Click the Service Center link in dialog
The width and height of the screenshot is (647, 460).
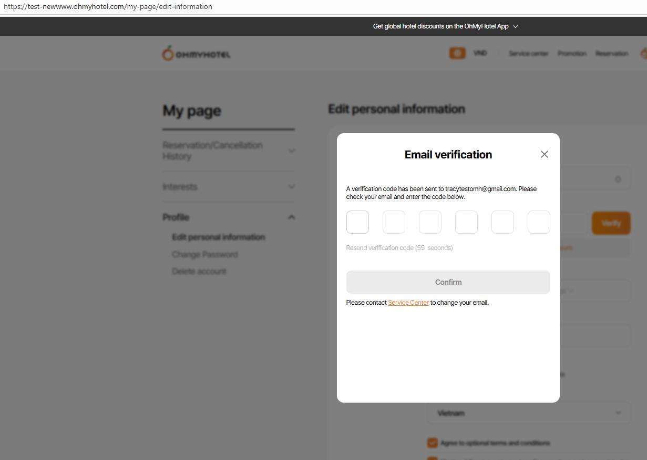pyautogui.click(x=408, y=303)
